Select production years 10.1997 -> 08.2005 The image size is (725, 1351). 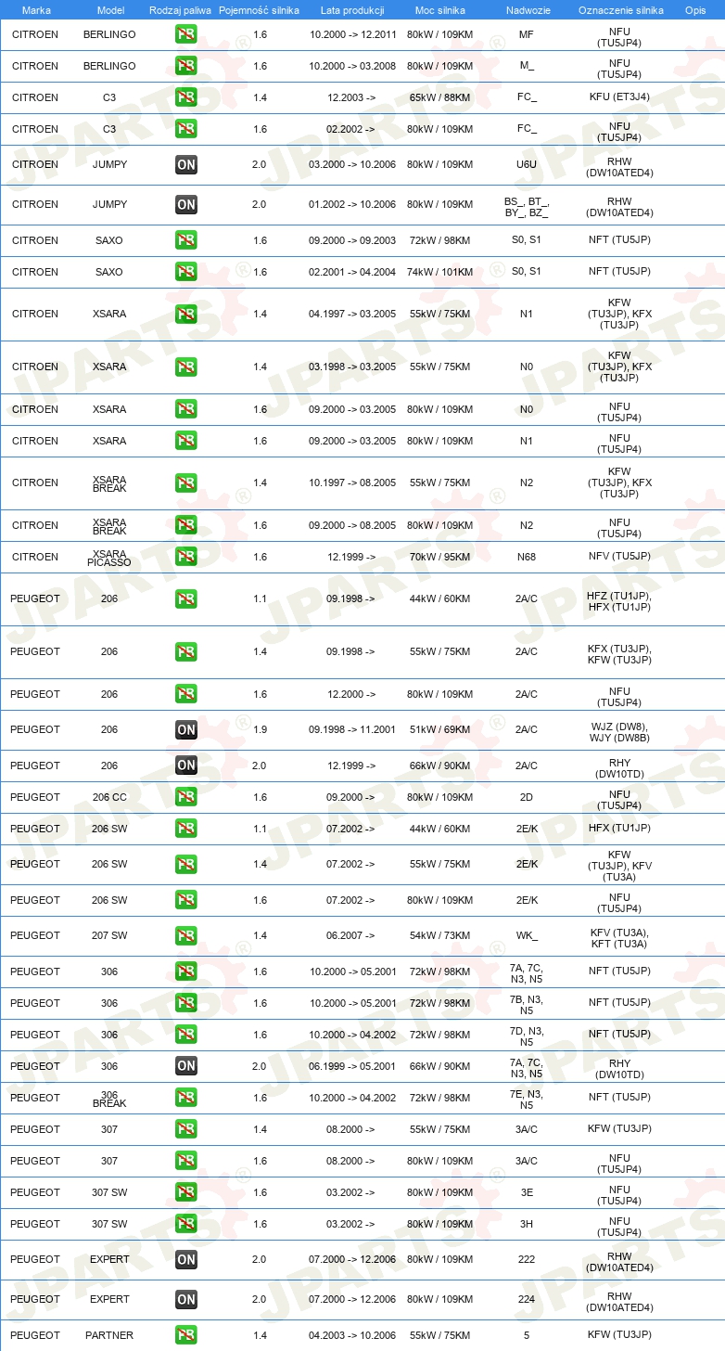(352, 482)
